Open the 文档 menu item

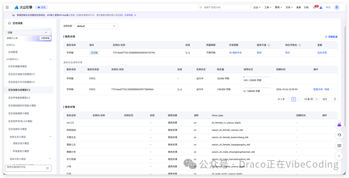(x=306, y=7)
